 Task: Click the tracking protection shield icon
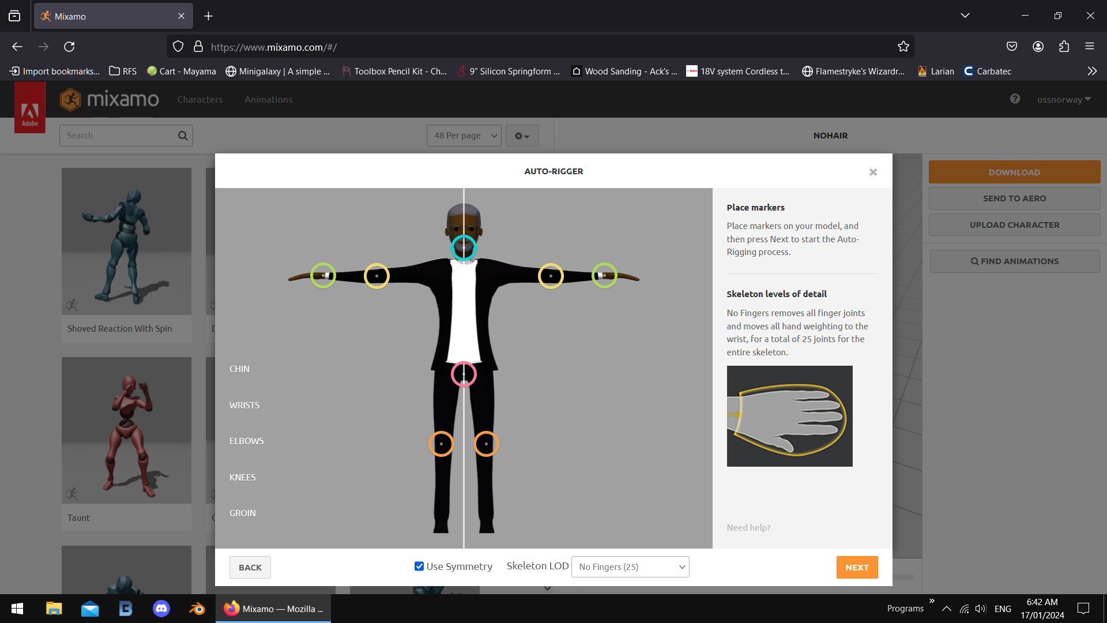point(178,46)
